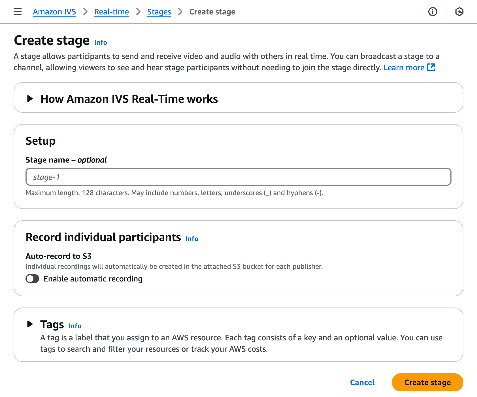Focus the Stage name input field
Image resolution: width=477 pixels, height=397 pixels.
coord(238,177)
